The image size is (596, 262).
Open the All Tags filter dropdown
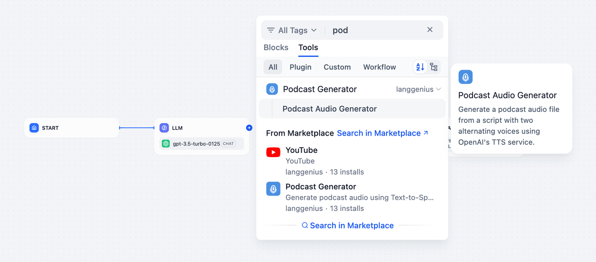click(292, 30)
